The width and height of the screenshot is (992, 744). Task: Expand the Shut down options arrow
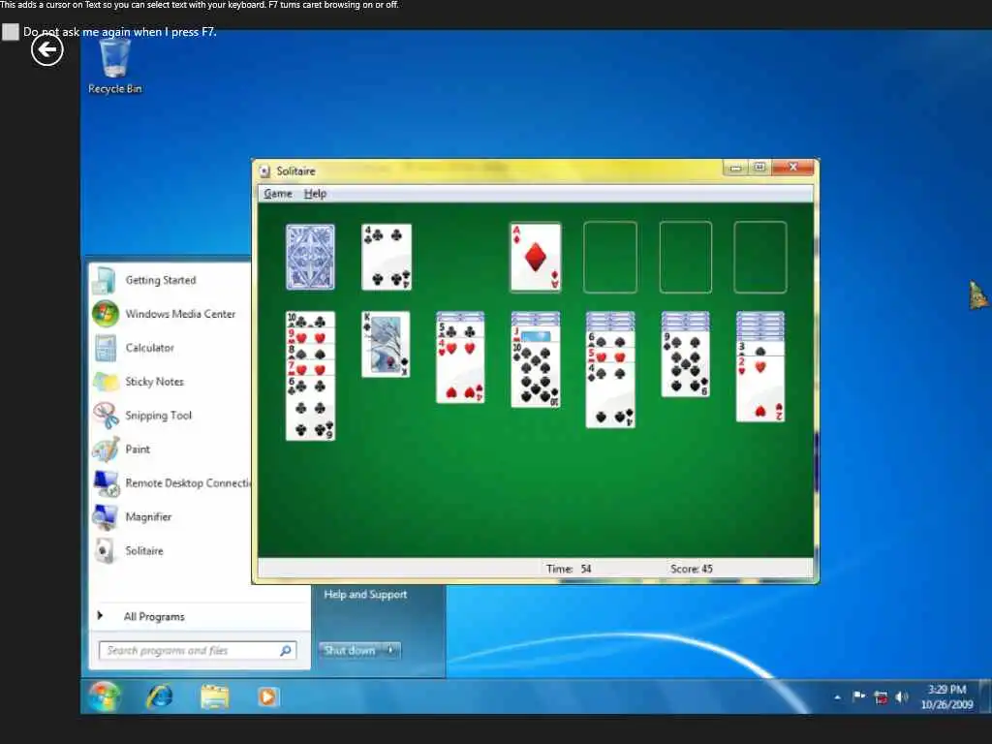391,650
